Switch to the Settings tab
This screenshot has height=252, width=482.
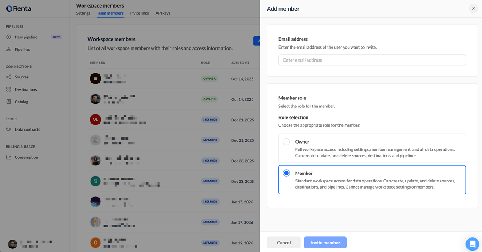pyautogui.click(x=83, y=13)
